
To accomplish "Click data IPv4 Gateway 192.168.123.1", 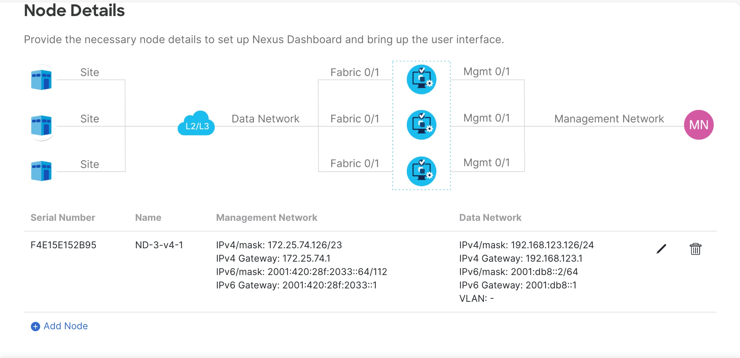I will pos(521,258).
